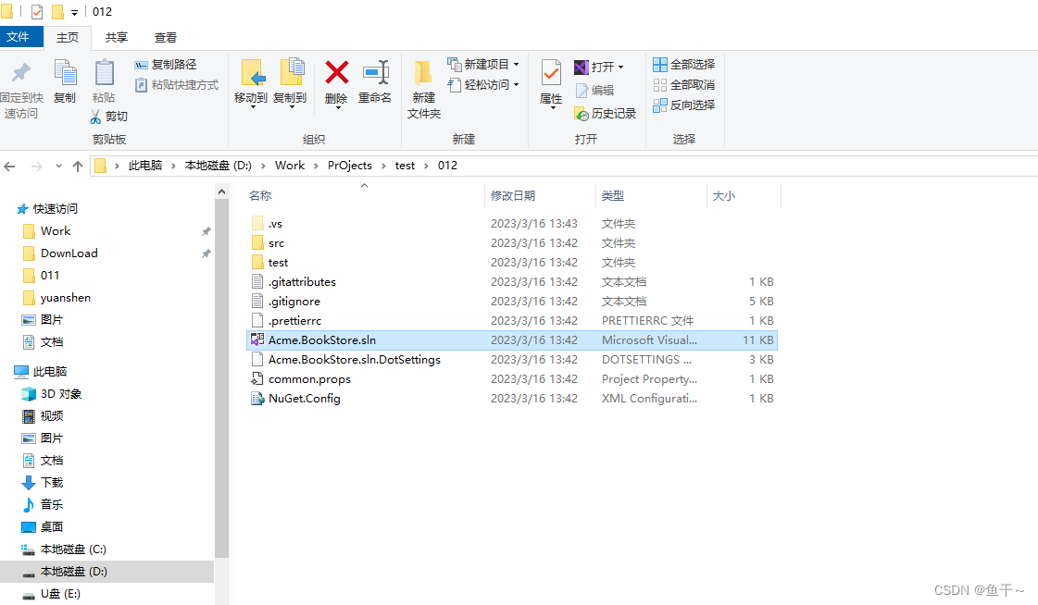The image size is (1038, 605).
Task: Click the Up one level arrow
Action: click(78, 166)
